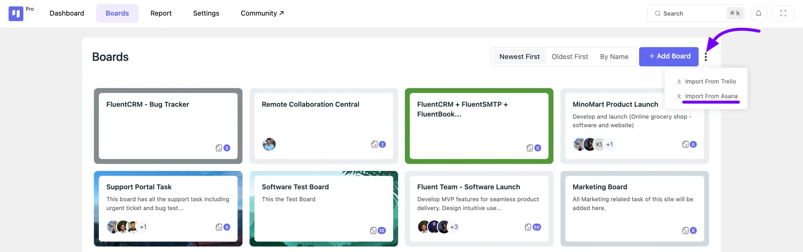
Task: Sort boards By Name
Action: [x=614, y=57]
